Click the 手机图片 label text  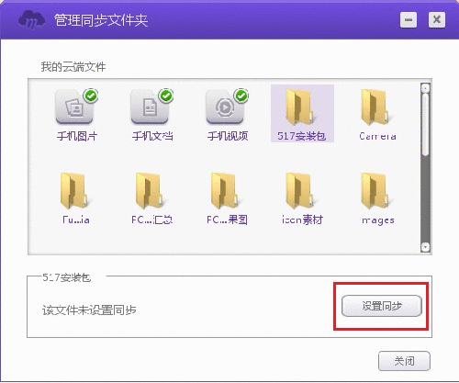click(77, 136)
